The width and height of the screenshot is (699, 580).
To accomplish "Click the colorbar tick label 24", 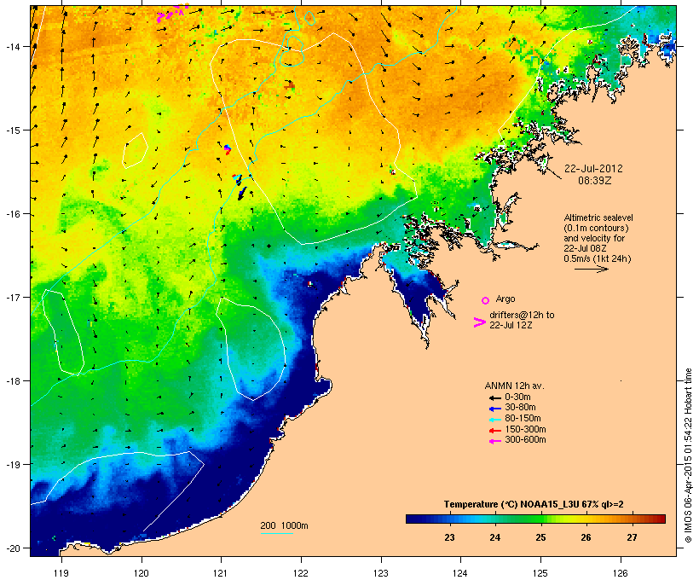I will tap(494, 537).
